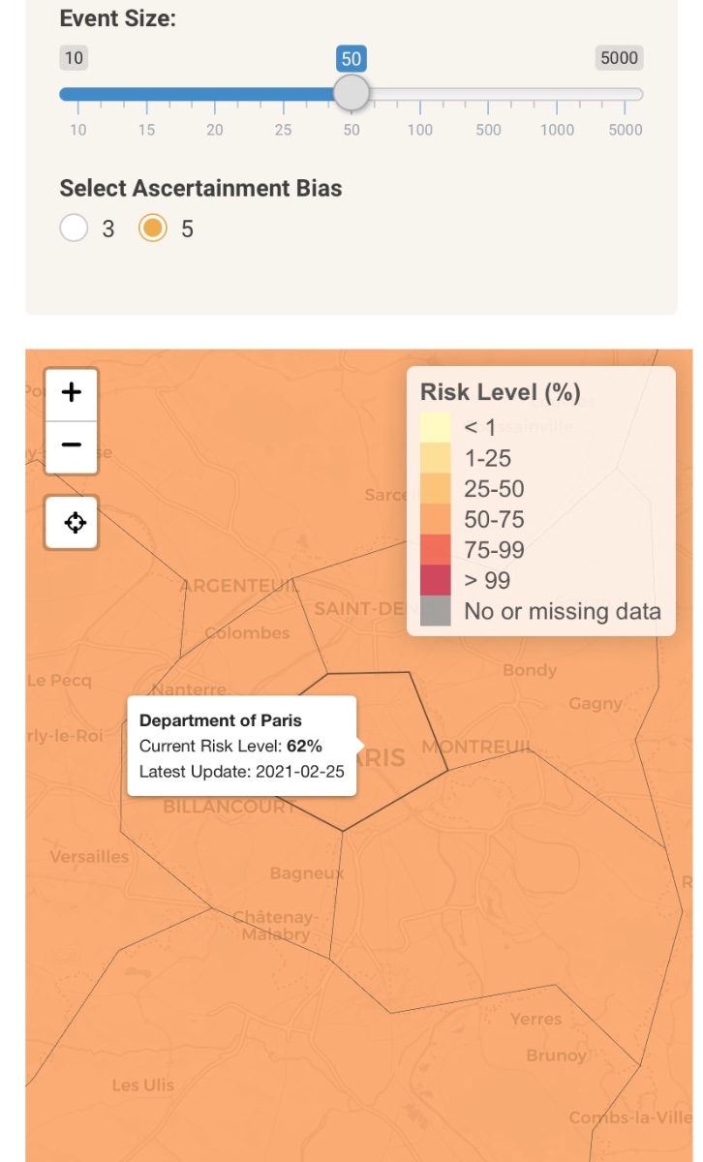The height and width of the screenshot is (1162, 703).
Task: Click the No or missing data swatch
Action: pos(436,611)
